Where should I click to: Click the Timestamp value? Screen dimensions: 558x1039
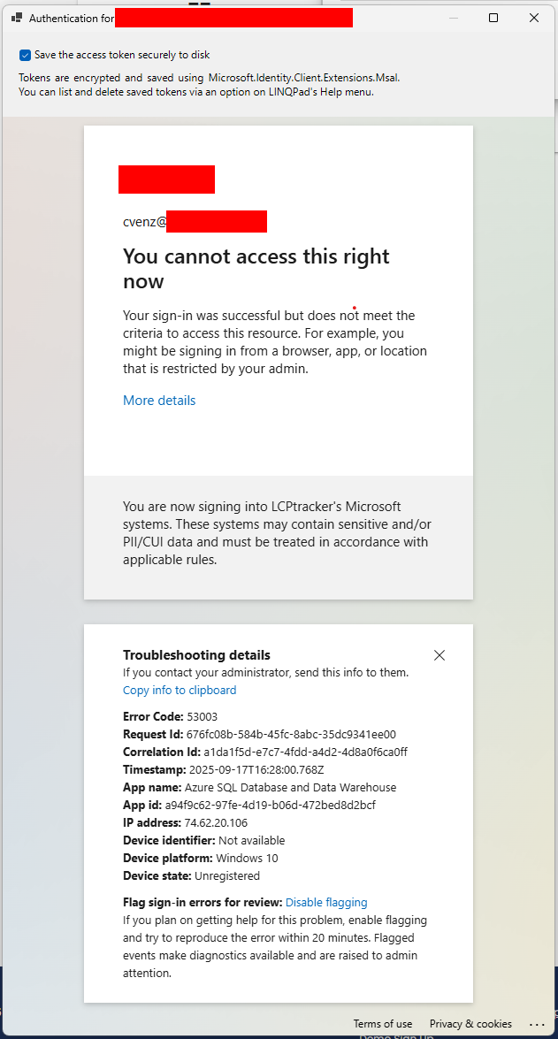point(256,770)
